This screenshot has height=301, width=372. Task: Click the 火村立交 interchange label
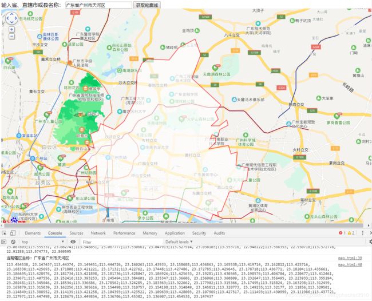pos(300,150)
